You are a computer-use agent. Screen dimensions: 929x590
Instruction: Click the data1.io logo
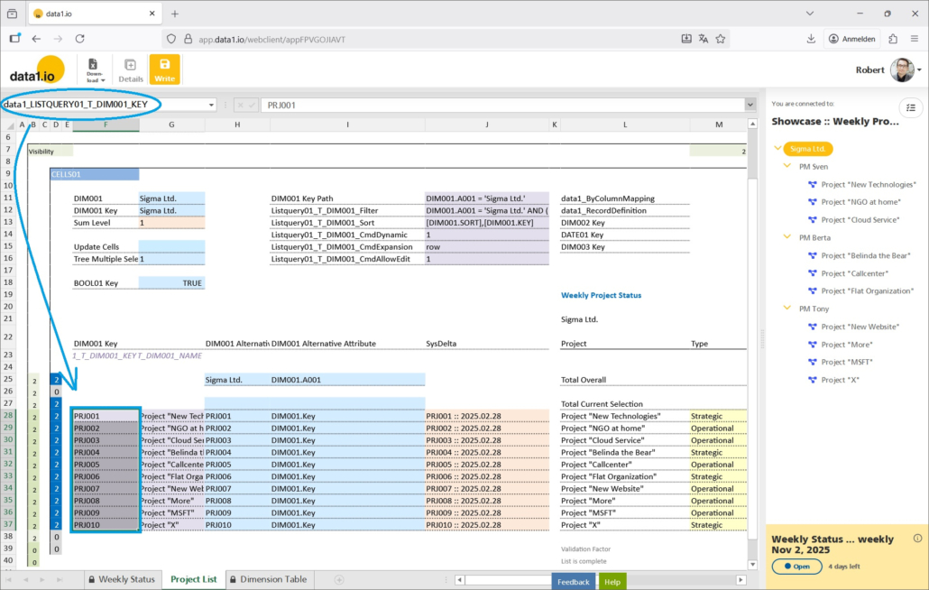tap(37, 70)
